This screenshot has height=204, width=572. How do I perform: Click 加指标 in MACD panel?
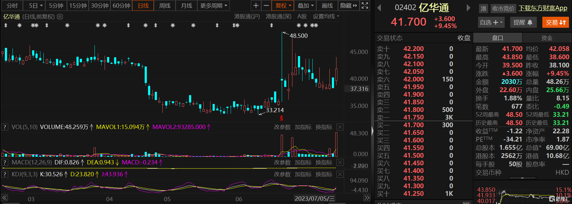click(303, 163)
